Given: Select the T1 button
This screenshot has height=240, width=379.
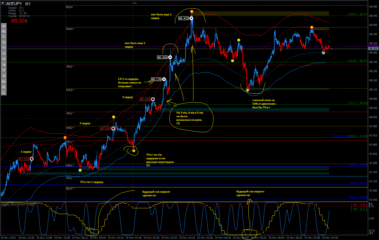Looking at the screenshot, I should pos(4,37).
